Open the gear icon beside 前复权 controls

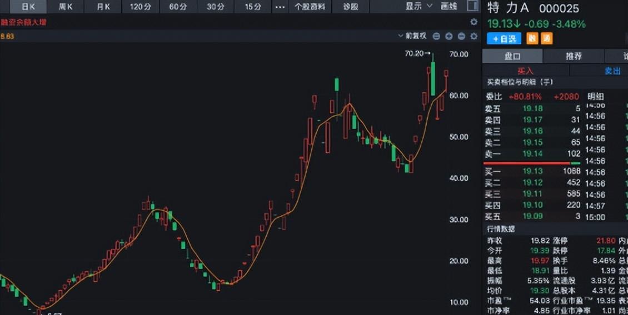[x=474, y=36]
